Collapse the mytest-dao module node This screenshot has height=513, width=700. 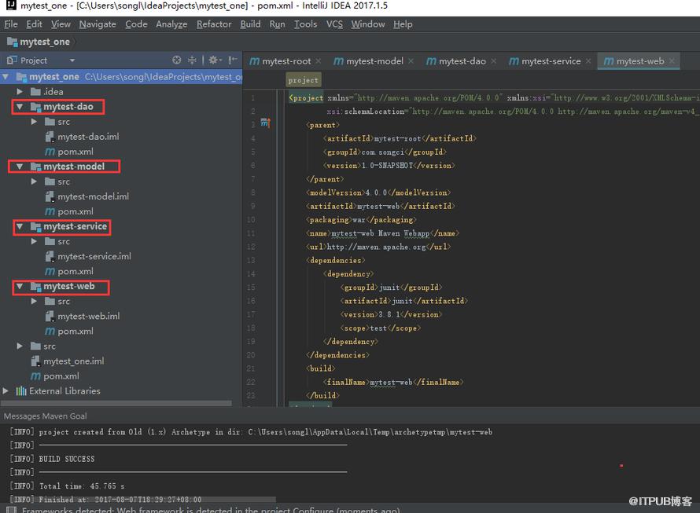[x=20, y=107]
